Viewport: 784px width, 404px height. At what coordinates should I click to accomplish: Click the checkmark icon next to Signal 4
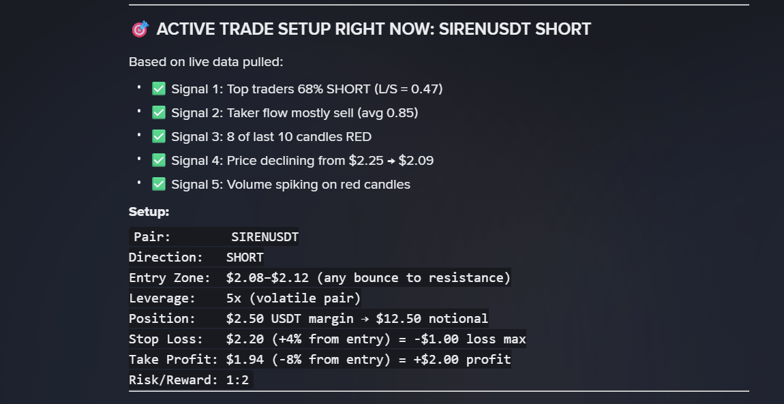[159, 160]
